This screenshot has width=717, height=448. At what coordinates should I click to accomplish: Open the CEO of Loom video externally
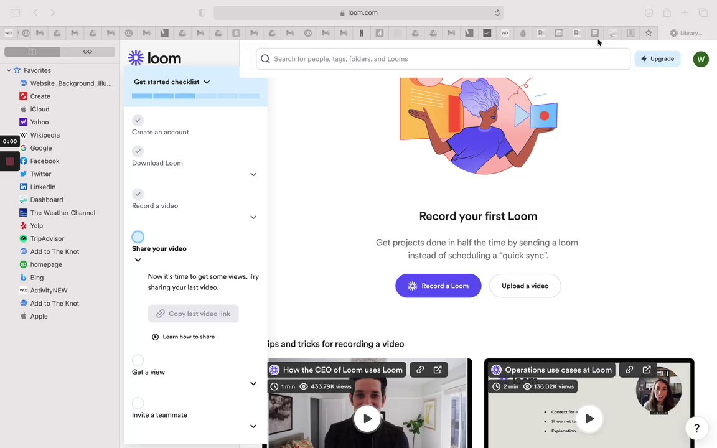point(438,370)
